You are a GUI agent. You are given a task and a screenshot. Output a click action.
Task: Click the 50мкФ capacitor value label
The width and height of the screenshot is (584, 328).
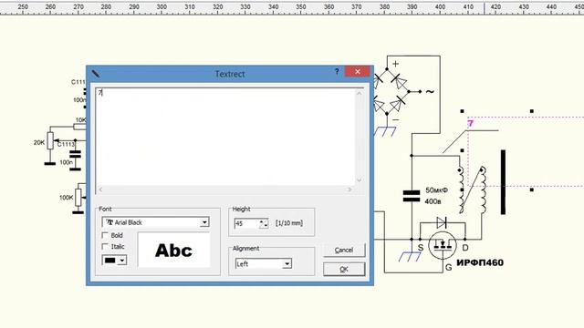click(x=436, y=190)
